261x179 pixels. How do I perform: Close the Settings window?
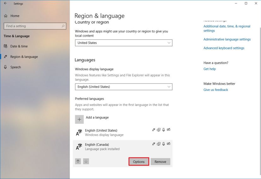point(256,3)
